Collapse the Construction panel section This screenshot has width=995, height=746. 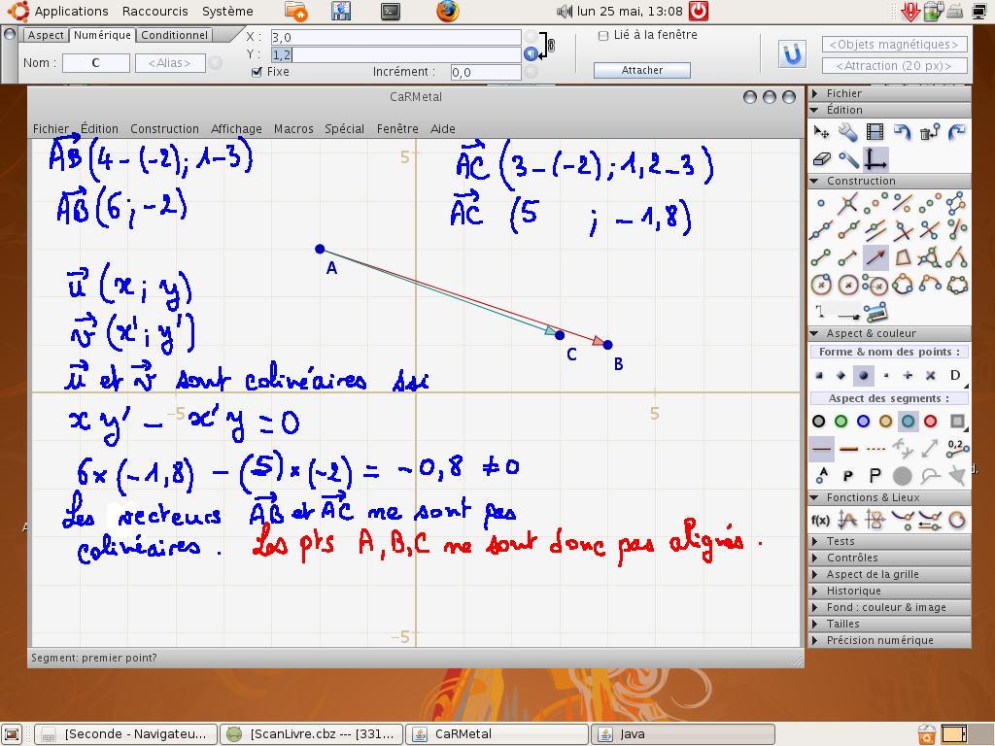860,181
